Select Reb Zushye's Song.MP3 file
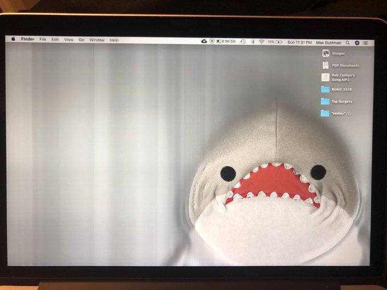This screenshot has width=387, height=290. tap(325, 77)
